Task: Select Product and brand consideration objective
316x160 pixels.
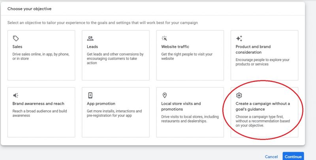Action: (x=264, y=55)
